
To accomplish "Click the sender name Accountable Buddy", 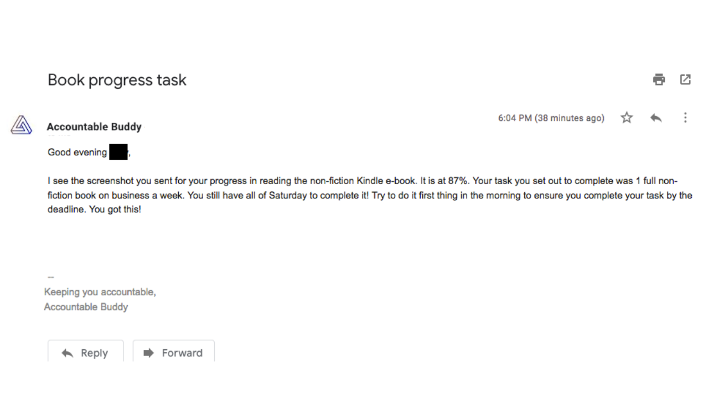I will (94, 127).
